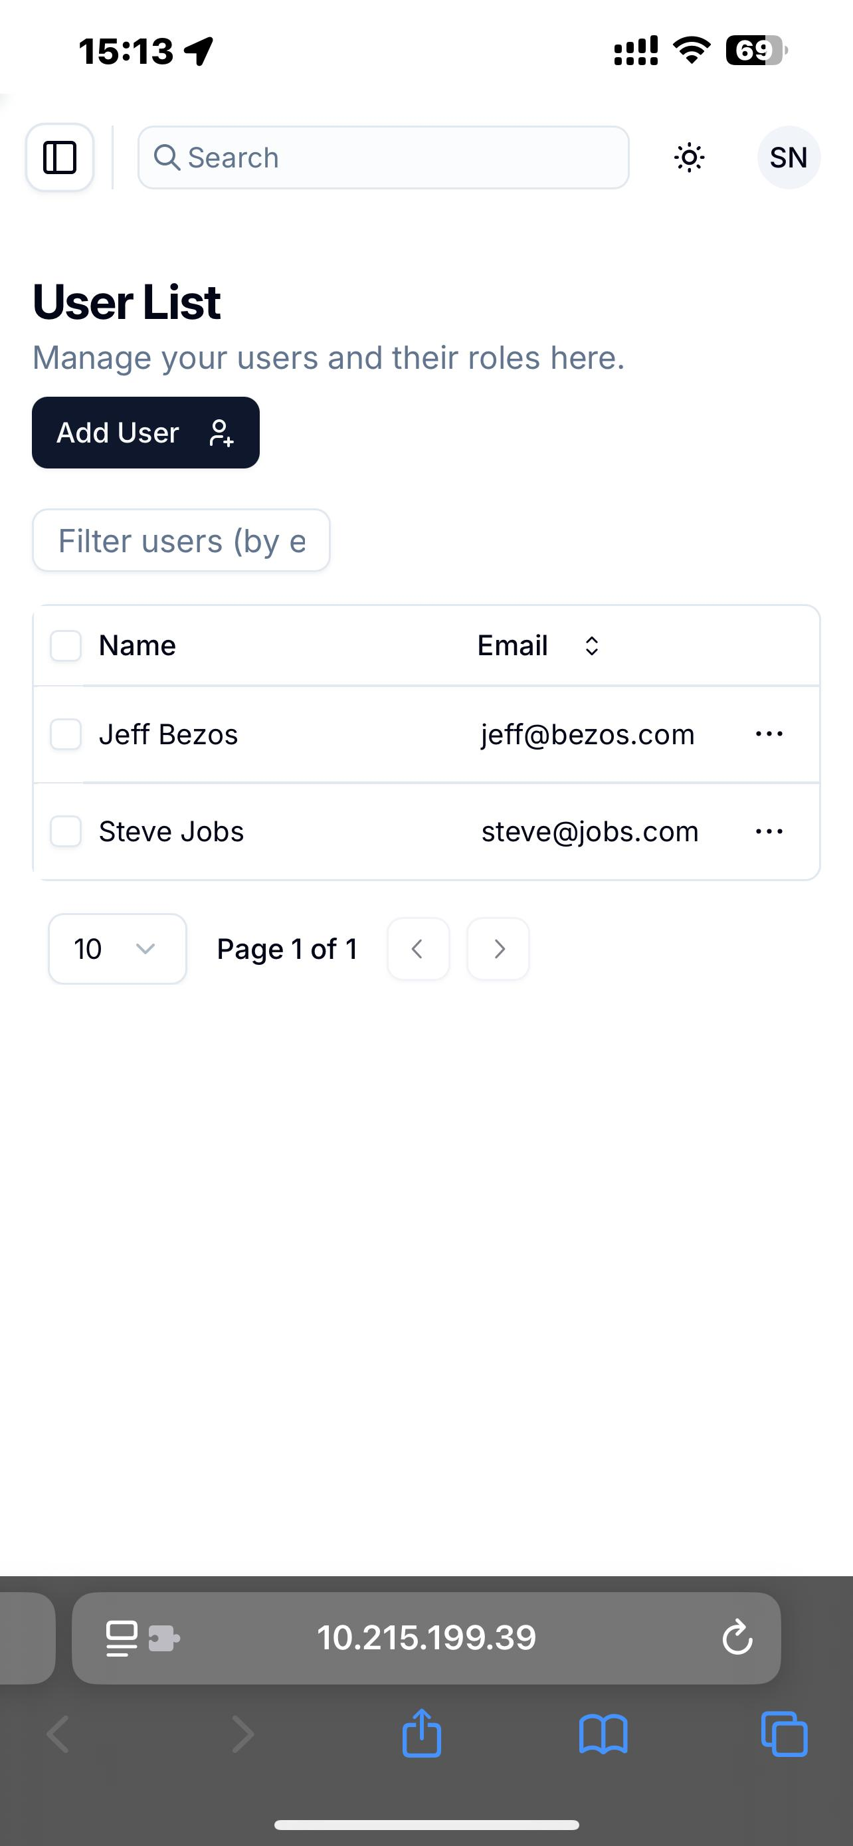Open the SN user avatar menu

point(789,157)
